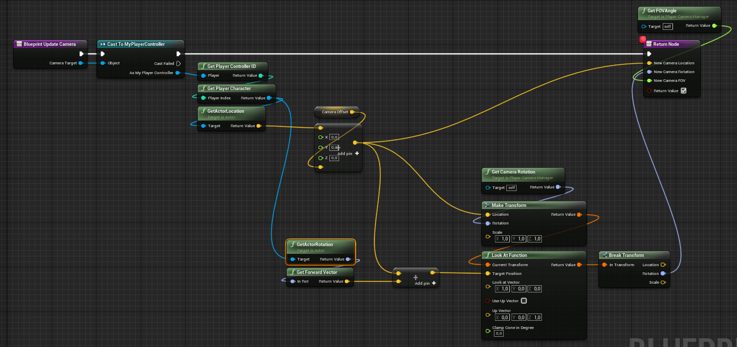
Task: Click the Z value field on vector add node
Action: (334, 158)
